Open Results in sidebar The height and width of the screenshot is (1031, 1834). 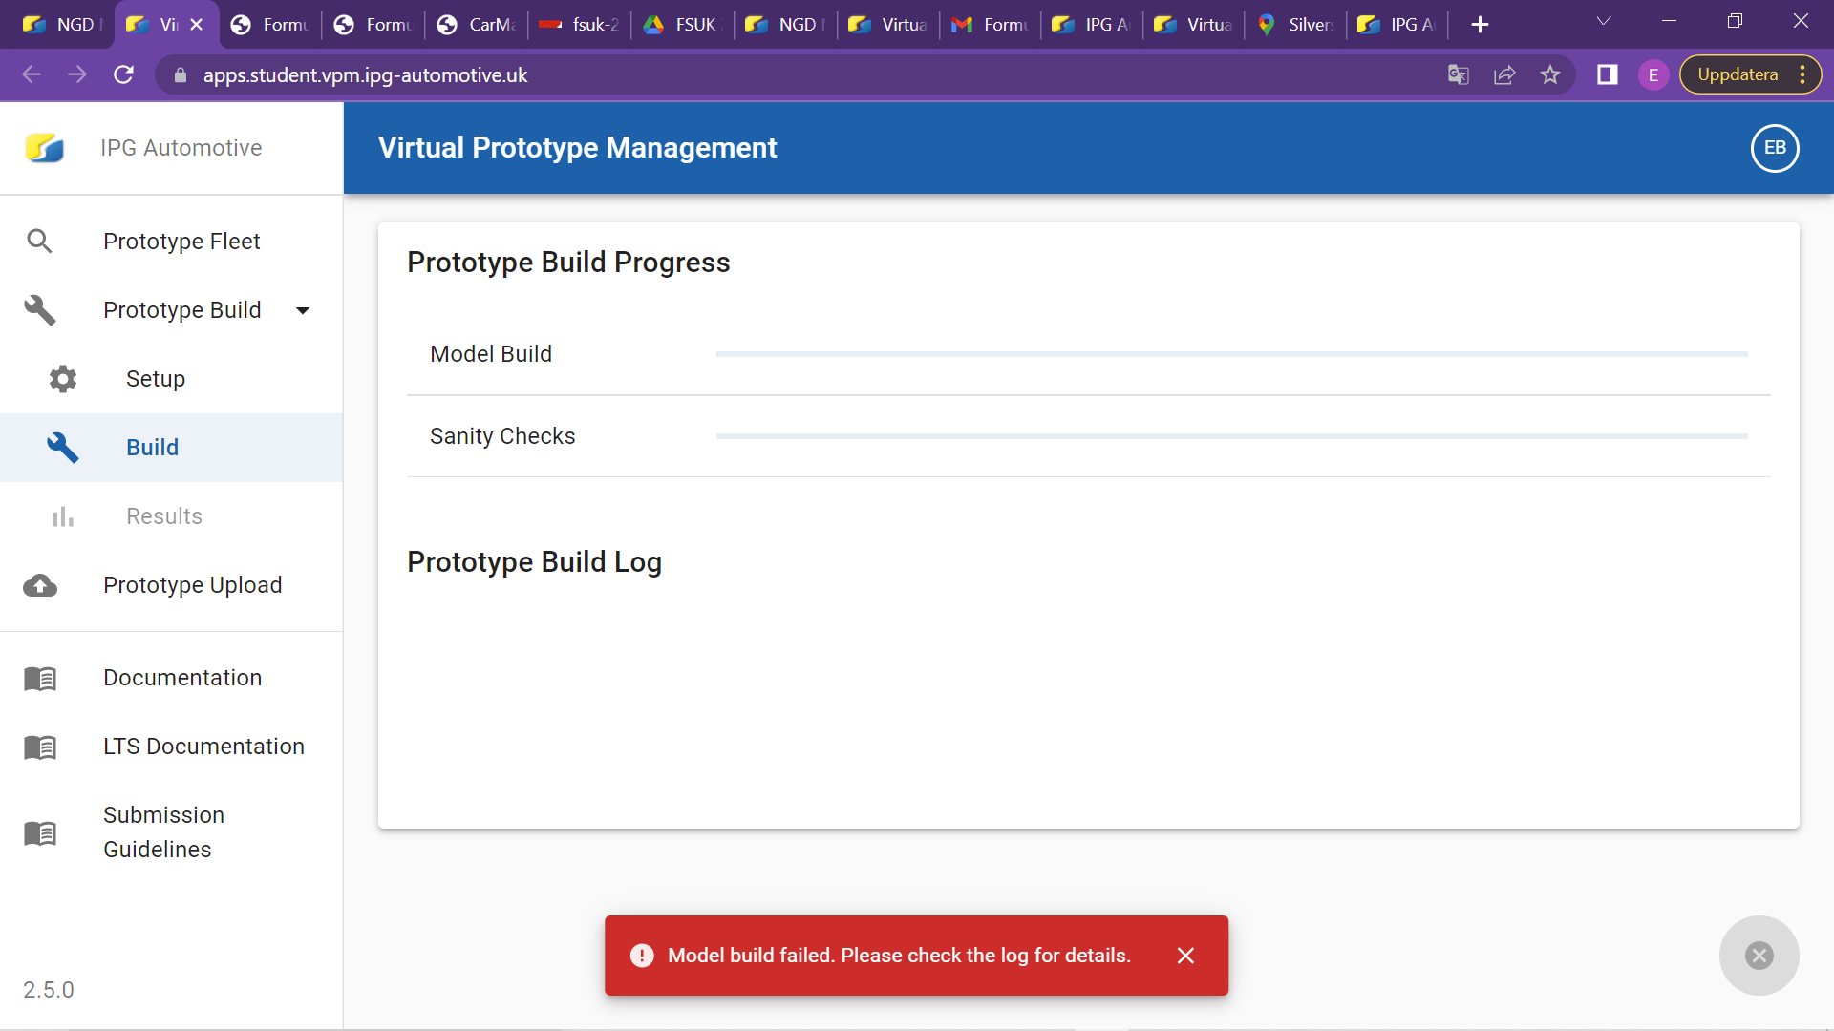pyautogui.click(x=172, y=516)
